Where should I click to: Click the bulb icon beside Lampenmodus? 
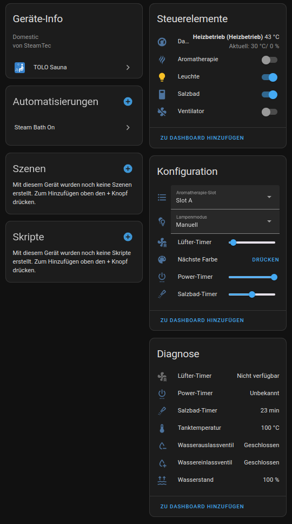click(162, 221)
